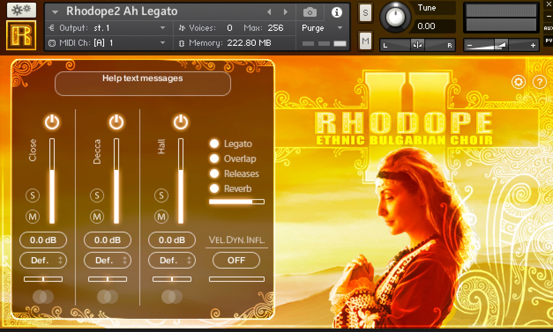The height and width of the screenshot is (332, 553).
Task: Solo the Close microphone channel
Action: [x=33, y=195]
